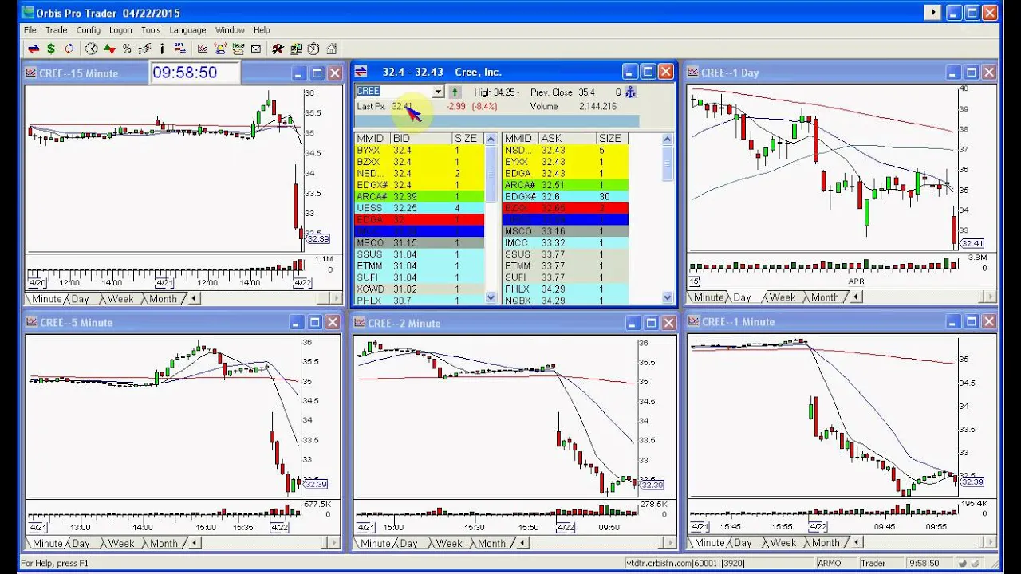Click the Last Px. 32.41 value
1021x574 pixels.
401,107
